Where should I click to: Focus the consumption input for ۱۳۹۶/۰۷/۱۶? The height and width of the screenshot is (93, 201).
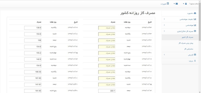coord(107,78)
